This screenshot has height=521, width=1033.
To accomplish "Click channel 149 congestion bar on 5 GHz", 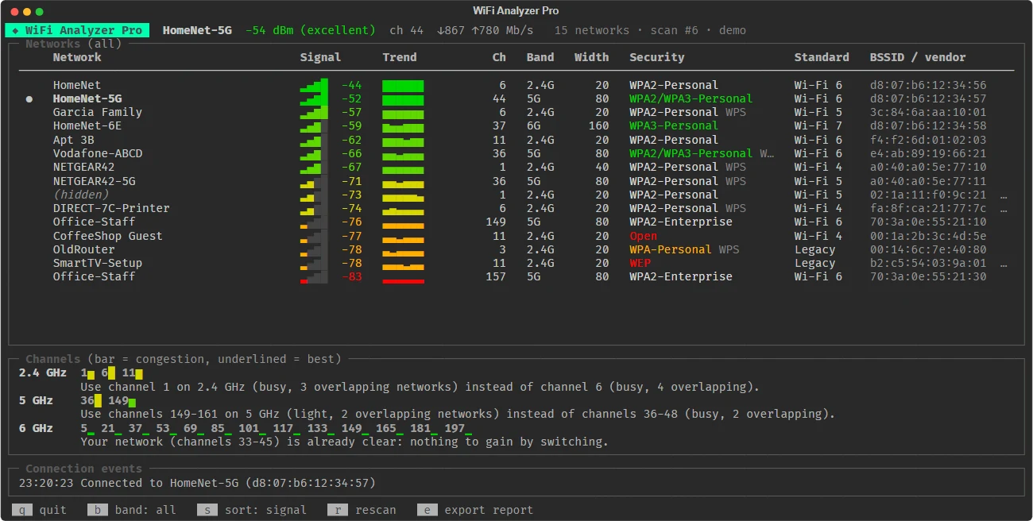I will tap(132, 403).
